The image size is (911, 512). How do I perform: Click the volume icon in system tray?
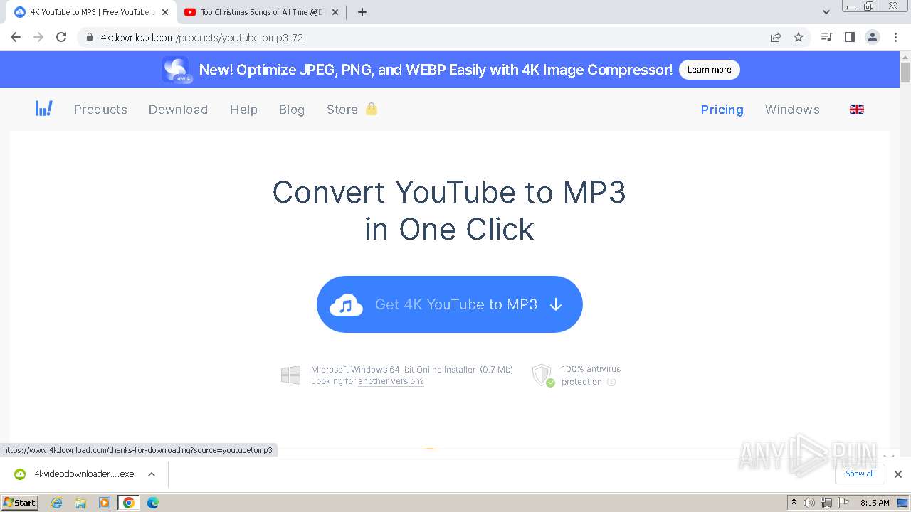pyautogui.click(x=809, y=503)
